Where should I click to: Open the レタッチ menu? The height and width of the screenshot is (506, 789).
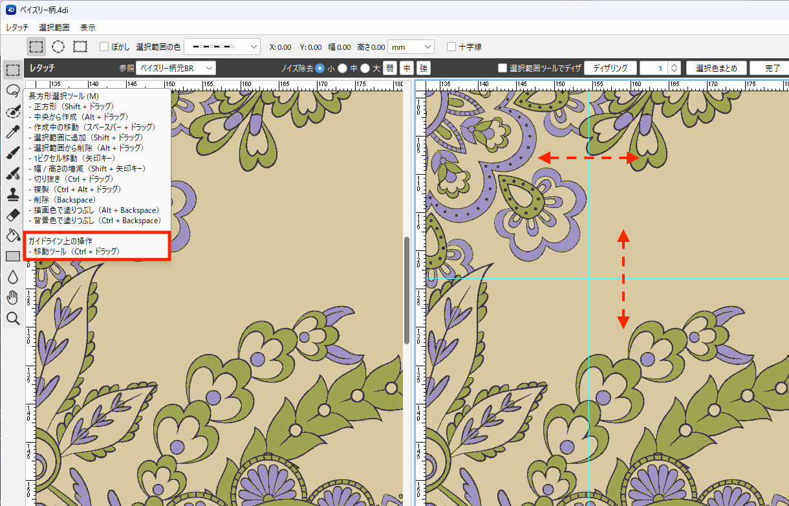17,27
